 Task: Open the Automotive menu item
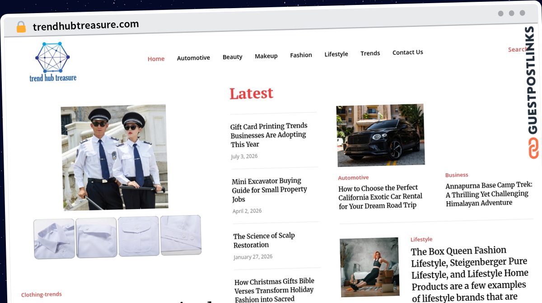tap(193, 58)
